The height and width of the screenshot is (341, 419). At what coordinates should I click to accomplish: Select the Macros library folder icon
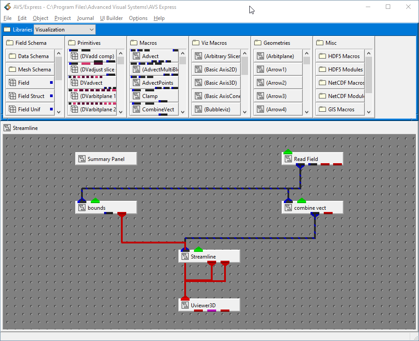(134, 43)
